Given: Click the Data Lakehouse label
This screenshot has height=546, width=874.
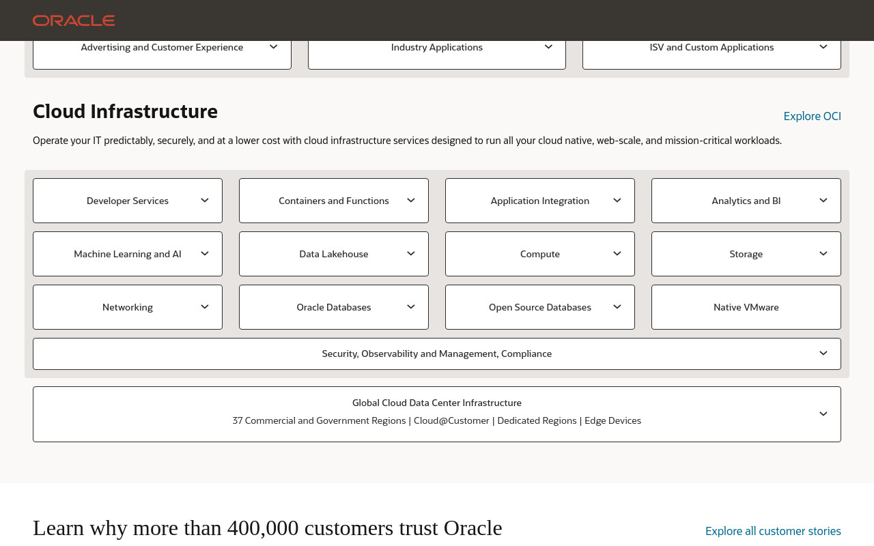Looking at the screenshot, I should point(334,254).
